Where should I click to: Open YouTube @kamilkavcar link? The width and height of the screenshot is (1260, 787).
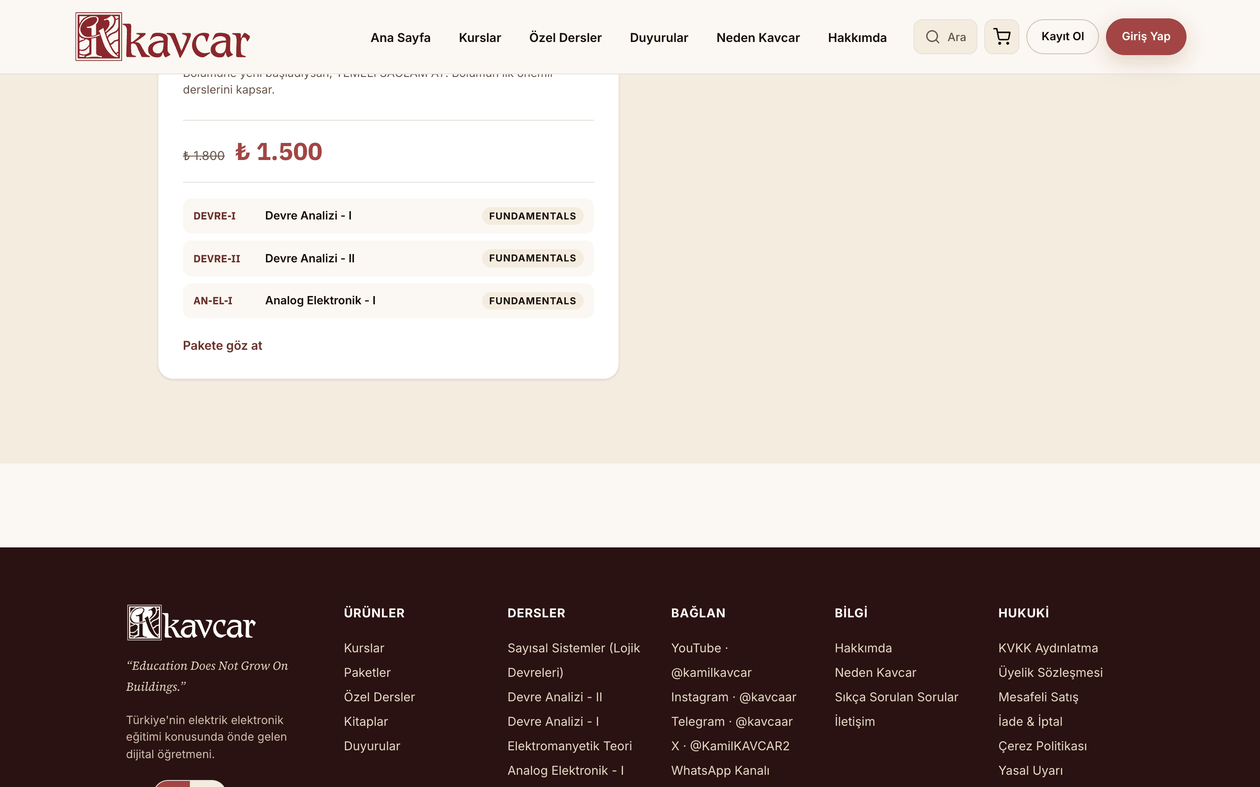(x=711, y=660)
